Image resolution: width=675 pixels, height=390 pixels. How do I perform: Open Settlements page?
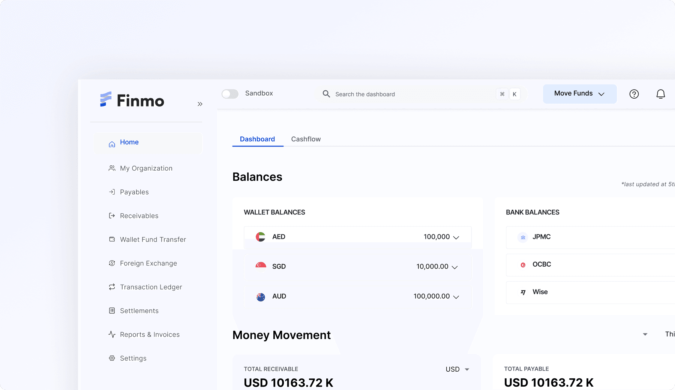pyautogui.click(x=139, y=310)
